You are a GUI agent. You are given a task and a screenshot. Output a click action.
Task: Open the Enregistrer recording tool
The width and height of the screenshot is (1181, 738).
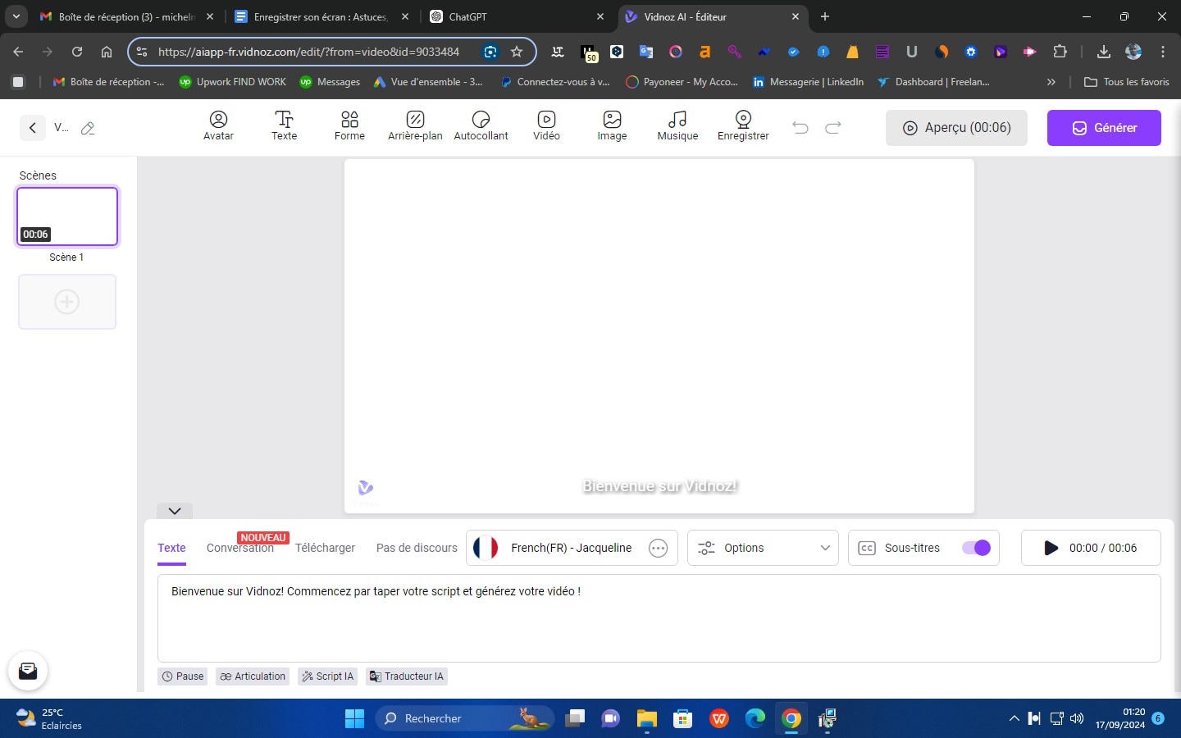pyautogui.click(x=743, y=126)
